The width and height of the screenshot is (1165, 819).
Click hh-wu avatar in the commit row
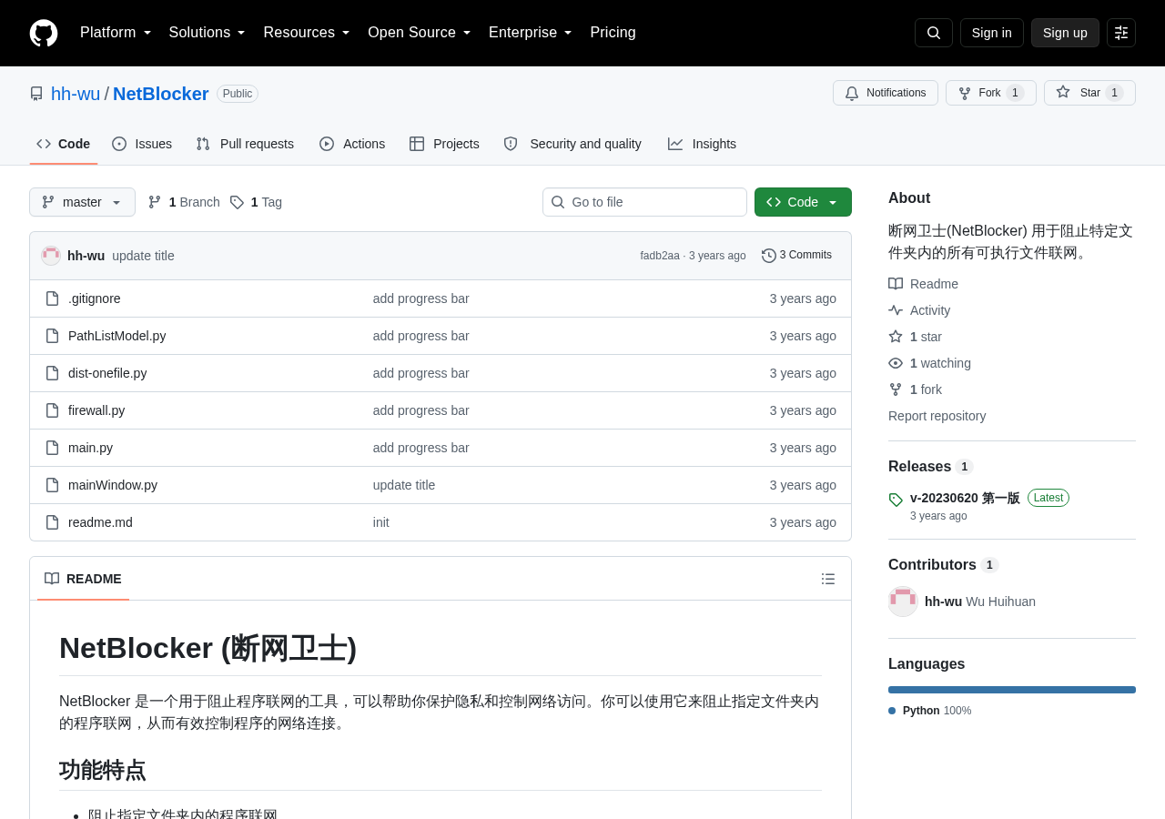point(51,256)
